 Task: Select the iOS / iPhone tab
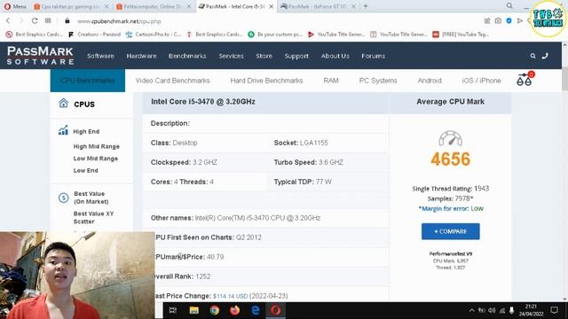click(481, 81)
